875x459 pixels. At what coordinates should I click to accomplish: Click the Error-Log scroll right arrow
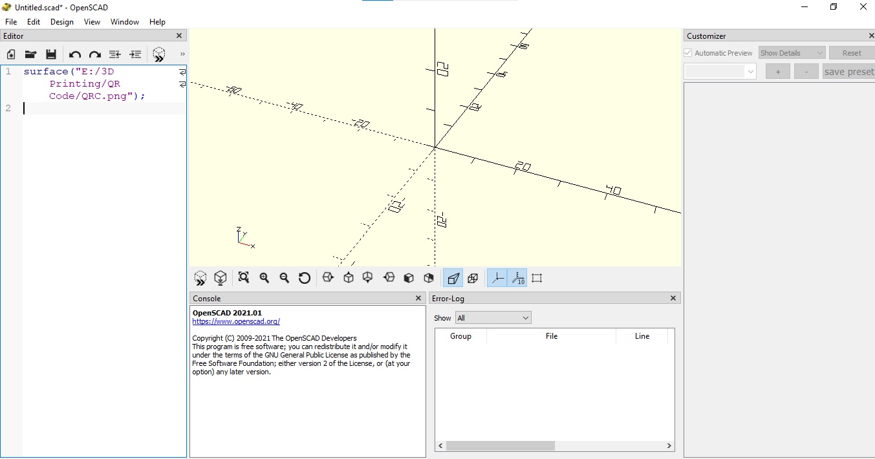(669, 446)
